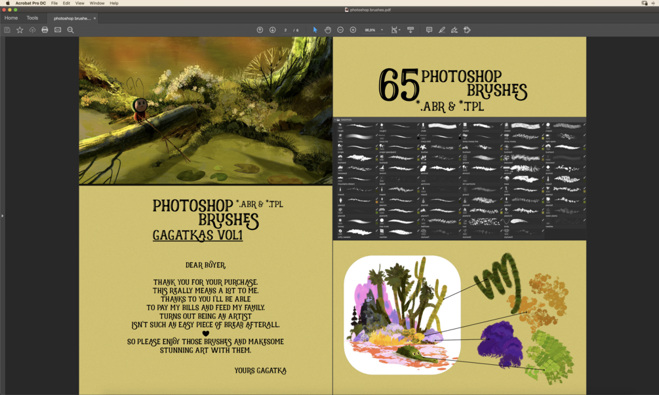
Task: Expand the left navigation pane arrow
Action: click(x=2, y=216)
